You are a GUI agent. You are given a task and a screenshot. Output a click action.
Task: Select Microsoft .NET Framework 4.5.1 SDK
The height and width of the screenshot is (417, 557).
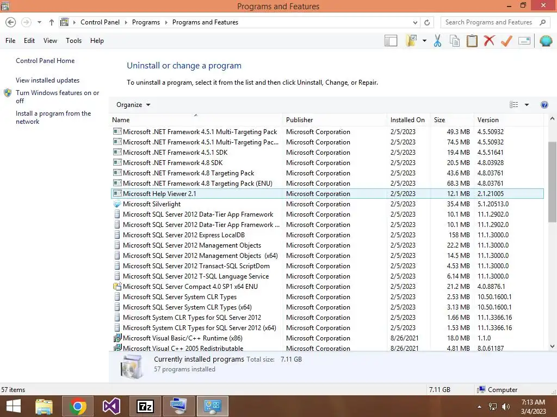[327, 153]
